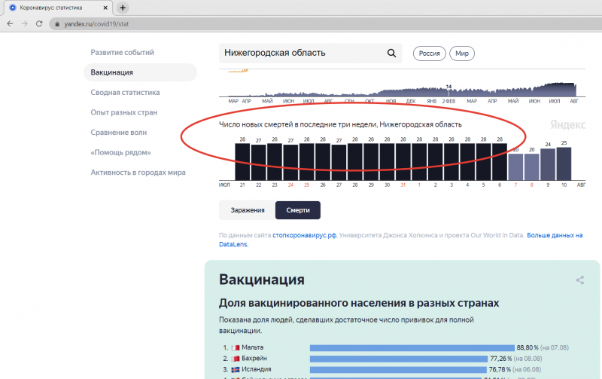Image resolution: width=602 pixels, height=379 pixels.
Task: Click the Исландия flag icon
Action: click(236, 369)
